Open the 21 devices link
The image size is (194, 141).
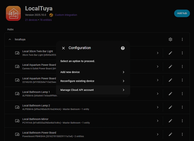click(31, 20)
